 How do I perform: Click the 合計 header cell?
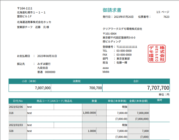point(136,81)
